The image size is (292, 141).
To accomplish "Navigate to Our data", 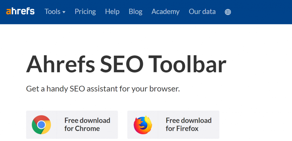I will coord(202,12).
